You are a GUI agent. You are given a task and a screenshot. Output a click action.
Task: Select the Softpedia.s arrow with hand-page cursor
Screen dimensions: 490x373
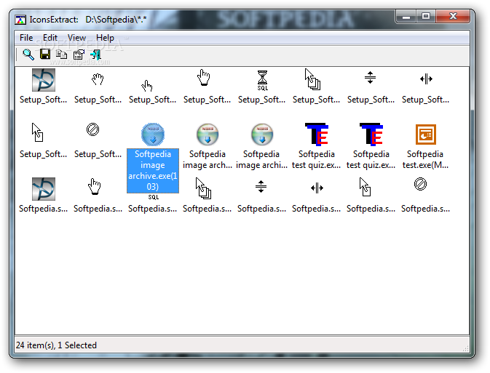click(x=365, y=187)
